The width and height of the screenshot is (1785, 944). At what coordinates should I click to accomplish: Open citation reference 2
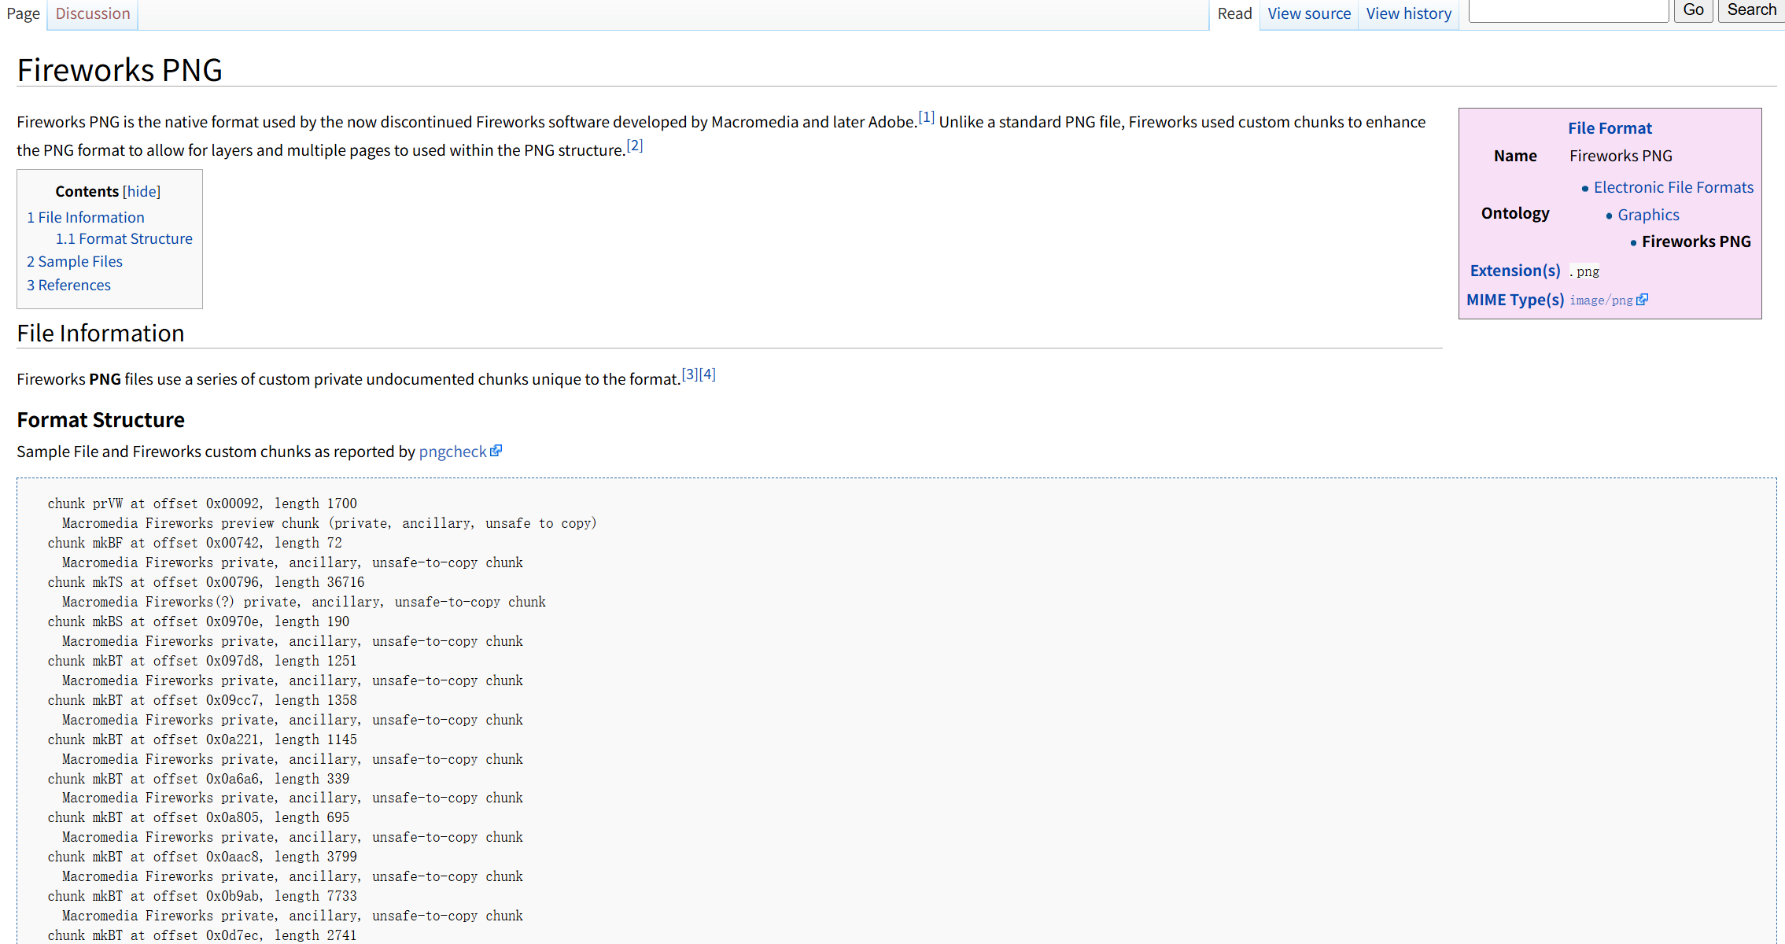[x=634, y=146]
